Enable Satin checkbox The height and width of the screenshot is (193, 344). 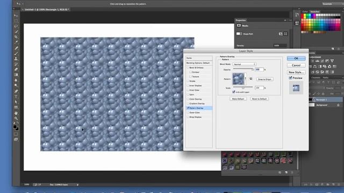pyautogui.click(x=188, y=94)
